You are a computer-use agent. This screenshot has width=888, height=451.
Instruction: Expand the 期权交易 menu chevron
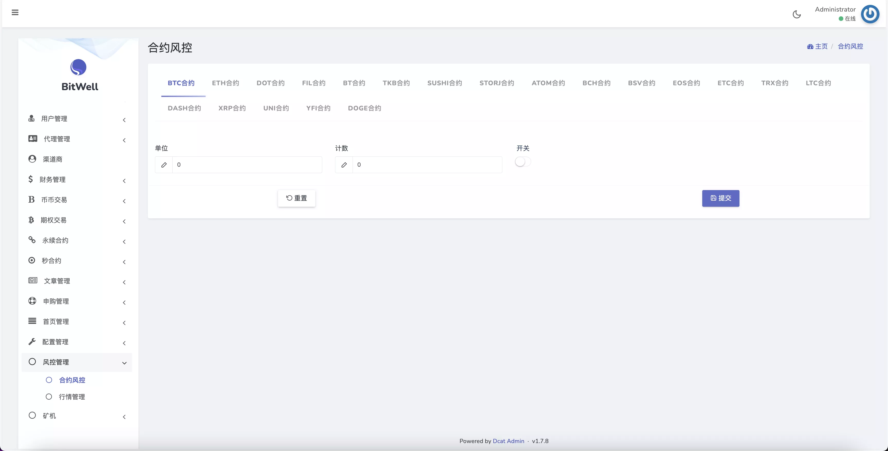point(124,222)
